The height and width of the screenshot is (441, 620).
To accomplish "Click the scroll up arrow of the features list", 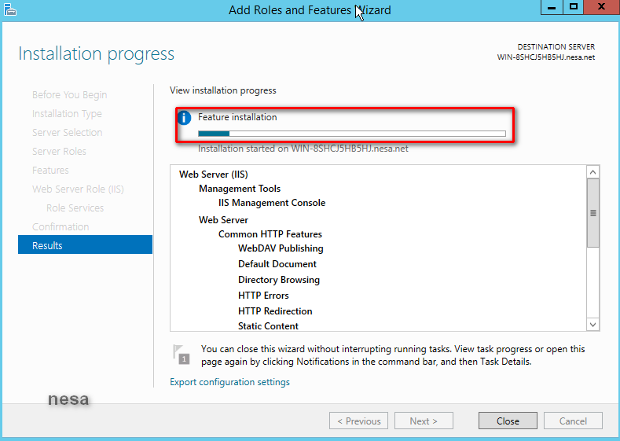I will [592, 172].
